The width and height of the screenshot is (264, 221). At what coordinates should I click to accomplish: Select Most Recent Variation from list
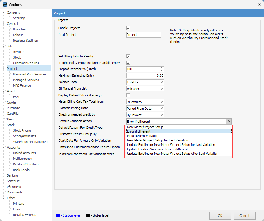(142, 136)
